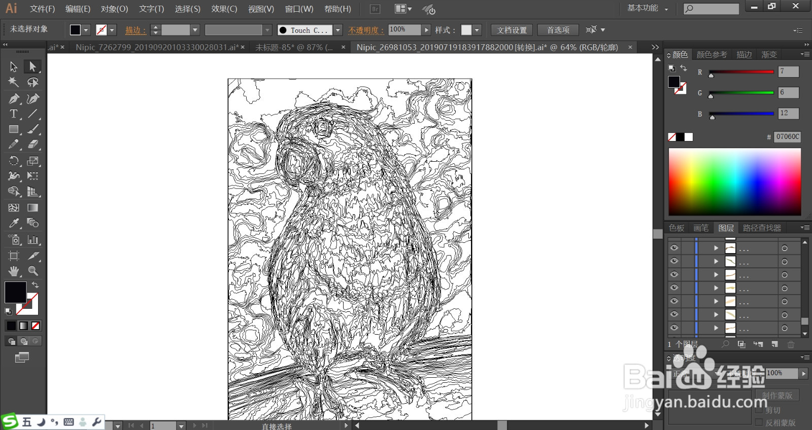Click the 文档设置 button
Image resolution: width=812 pixels, height=430 pixels.
pyautogui.click(x=512, y=30)
